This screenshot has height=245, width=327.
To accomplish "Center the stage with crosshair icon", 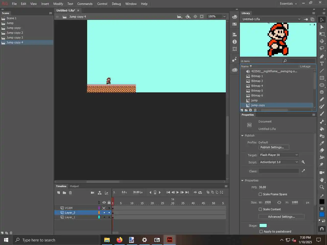I will 195,17.
